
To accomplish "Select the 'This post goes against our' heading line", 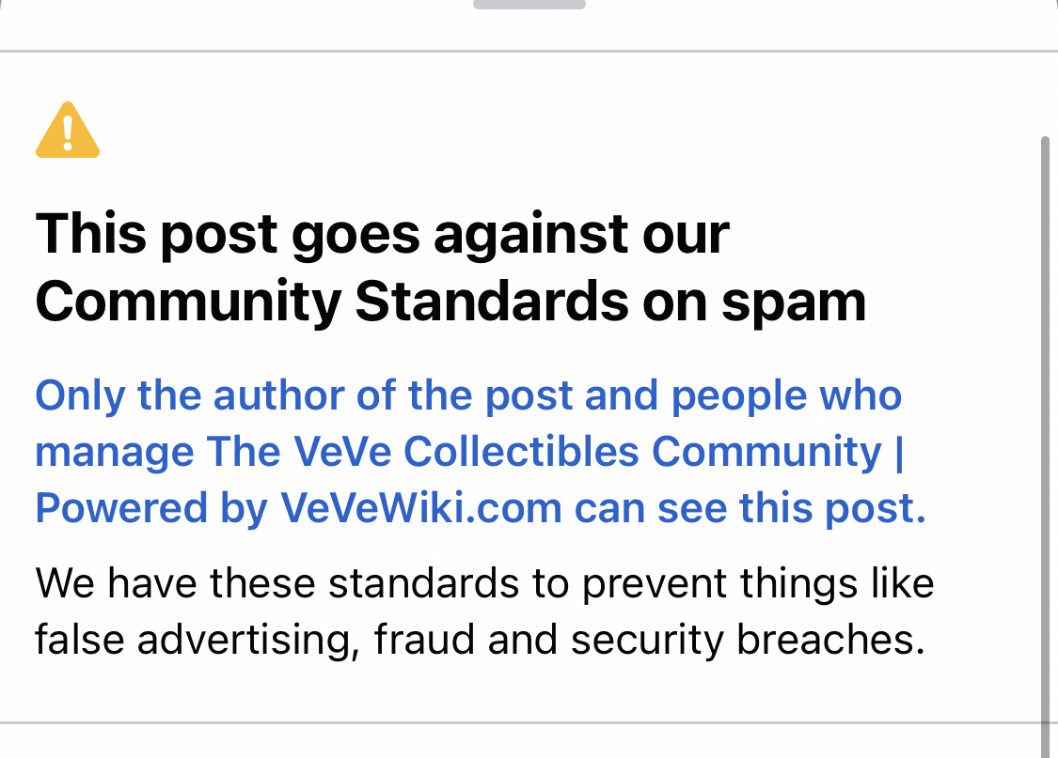I will pyautogui.click(x=382, y=235).
